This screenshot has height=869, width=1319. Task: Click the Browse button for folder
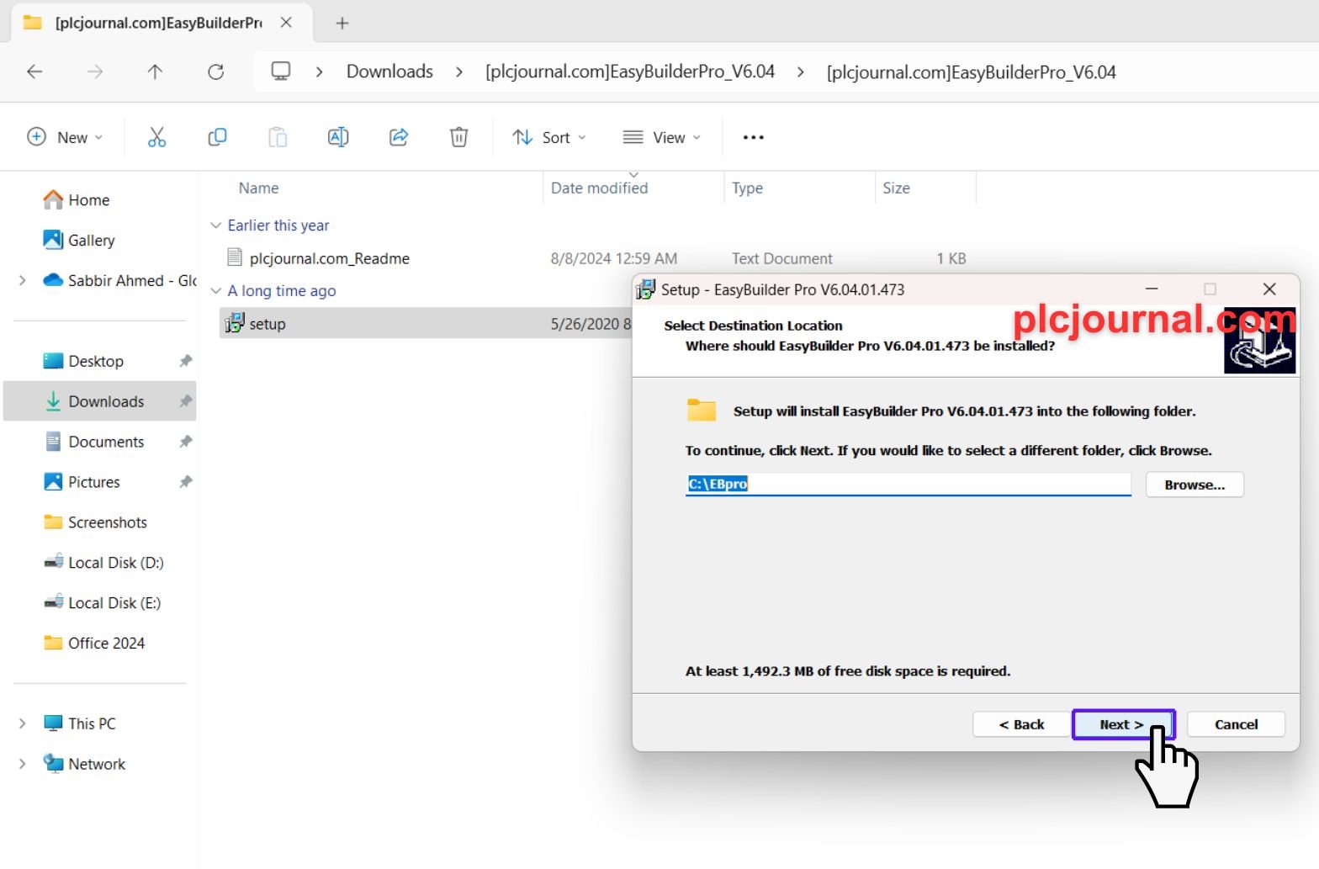[1194, 485]
